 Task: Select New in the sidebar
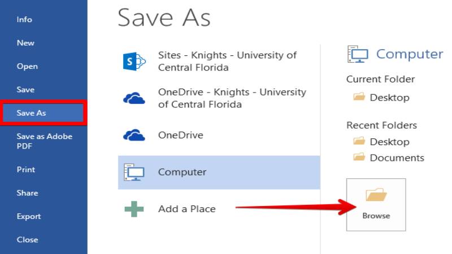click(25, 43)
